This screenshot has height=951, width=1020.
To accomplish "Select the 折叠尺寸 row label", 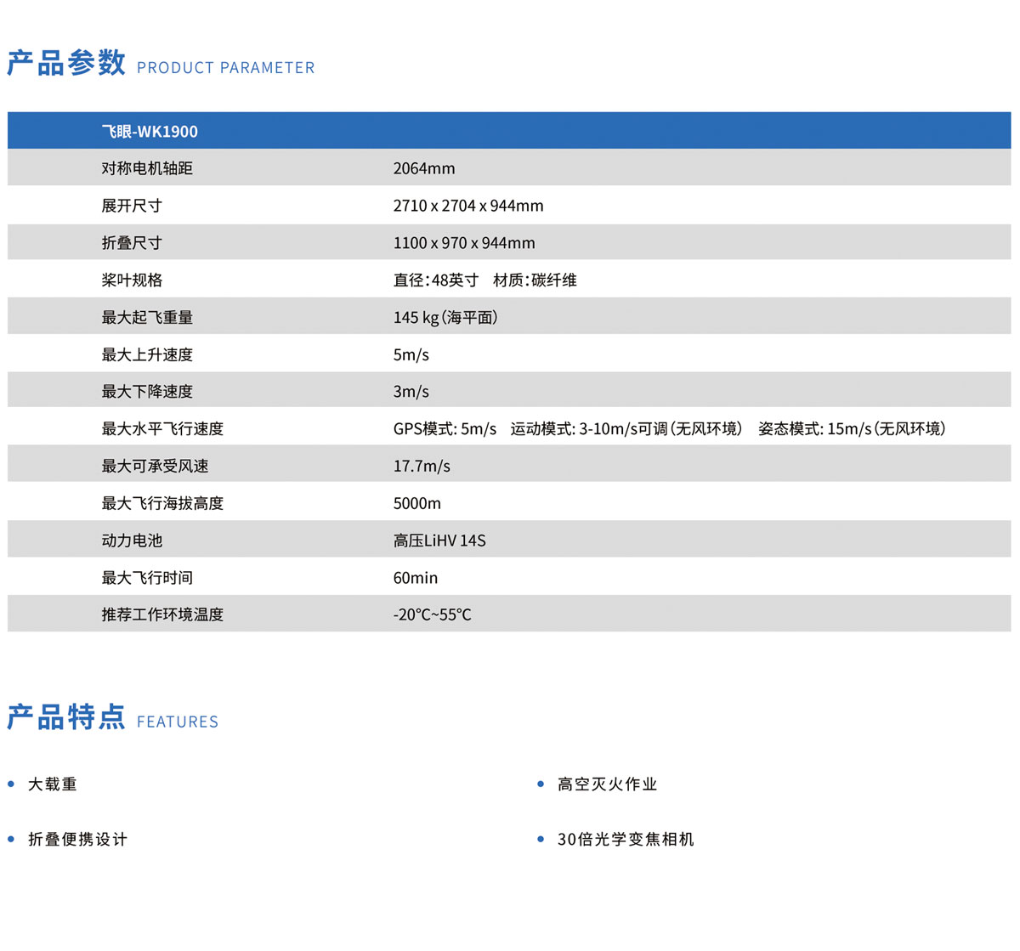I will point(132,243).
